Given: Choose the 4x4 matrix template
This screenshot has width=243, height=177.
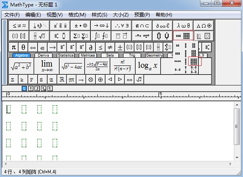Looking at the screenshot, I should coord(193,61).
